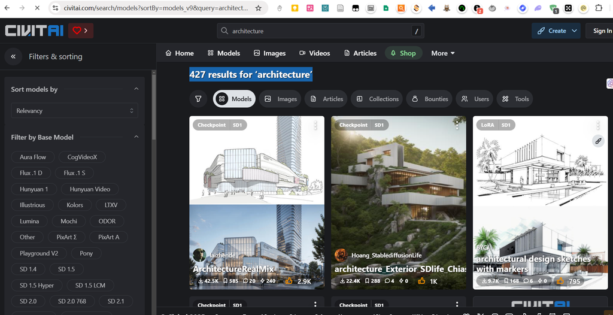613x315 pixels.
Task: Click the slash shortcut key in search bar
Action: coord(417,31)
